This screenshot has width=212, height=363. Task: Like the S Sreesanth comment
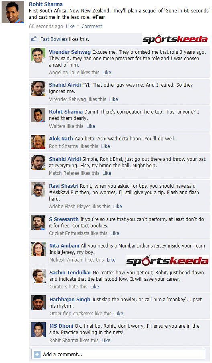click(115, 233)
